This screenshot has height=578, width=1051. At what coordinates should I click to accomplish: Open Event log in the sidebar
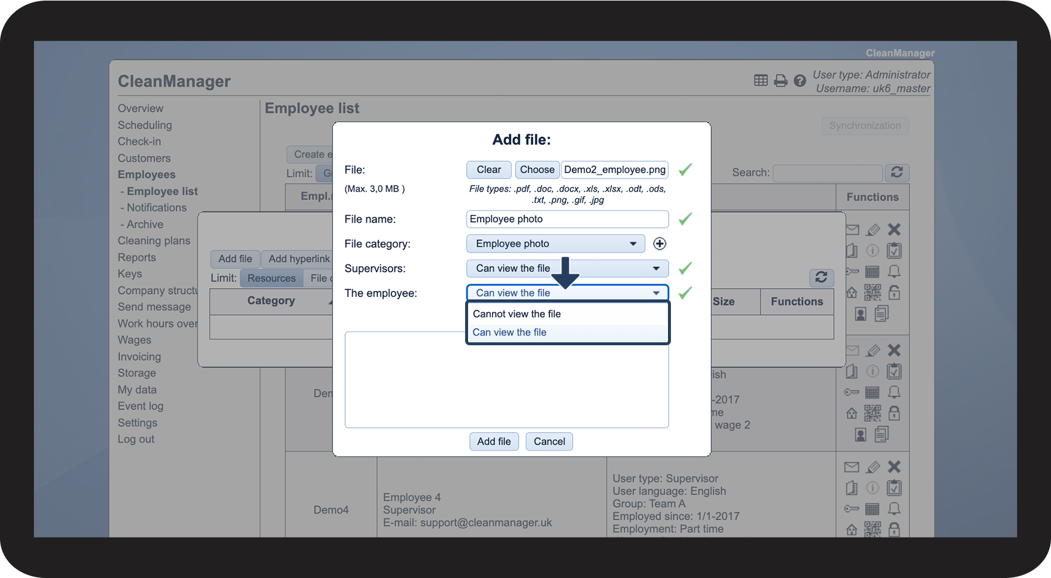140,406
